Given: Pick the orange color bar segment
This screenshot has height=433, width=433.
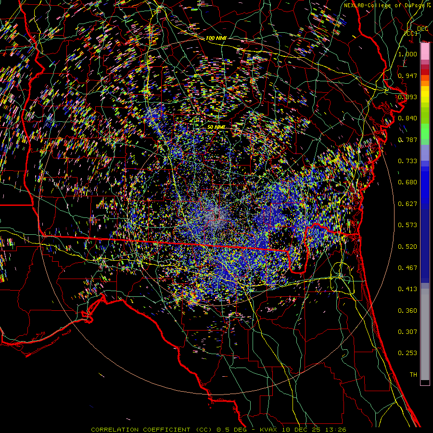Looking at the screenshot, I should 425,83.
